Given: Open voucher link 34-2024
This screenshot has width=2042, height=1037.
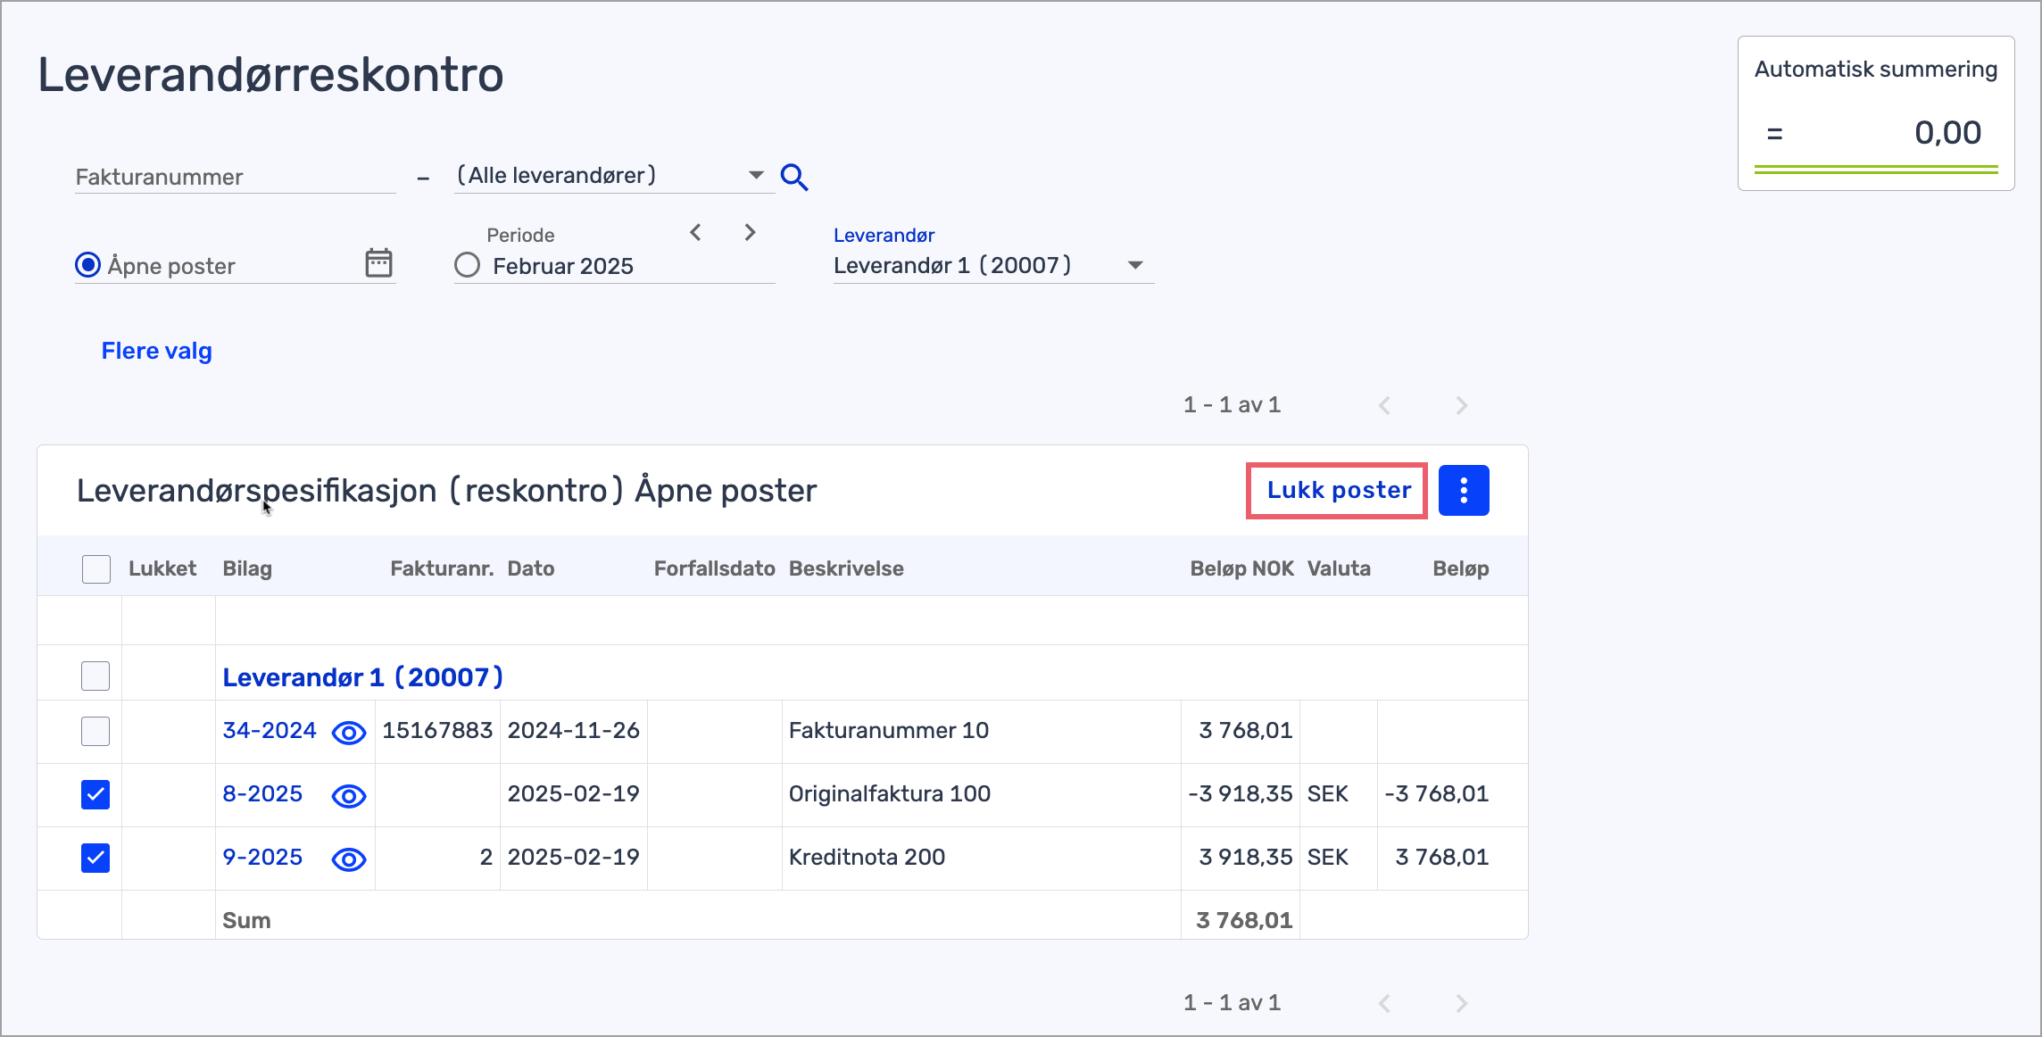Looking at the screenshot, I should pyautogui.click(x=270, y=730).
